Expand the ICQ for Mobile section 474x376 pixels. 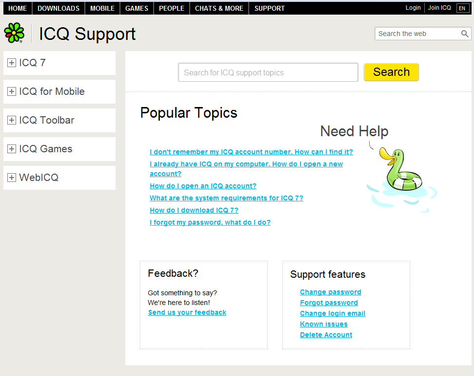point(12,91)
